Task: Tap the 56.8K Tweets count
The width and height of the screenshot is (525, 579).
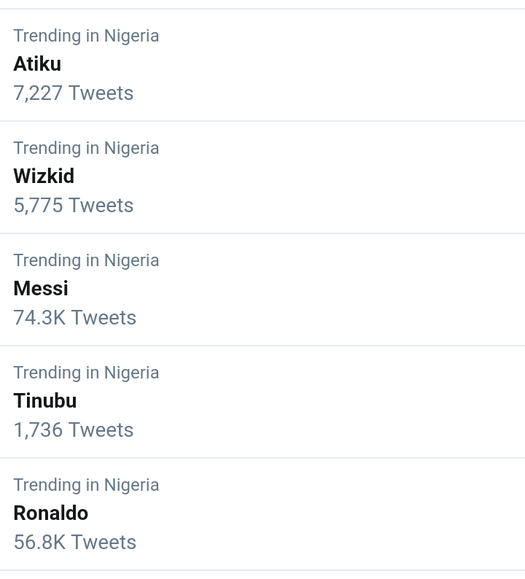Action: [x=74, y=543]
